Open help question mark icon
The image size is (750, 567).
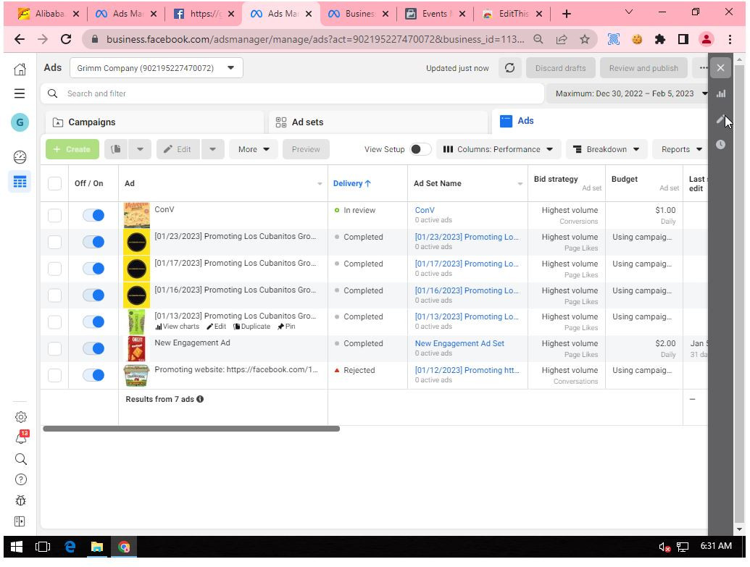[20, 479]
